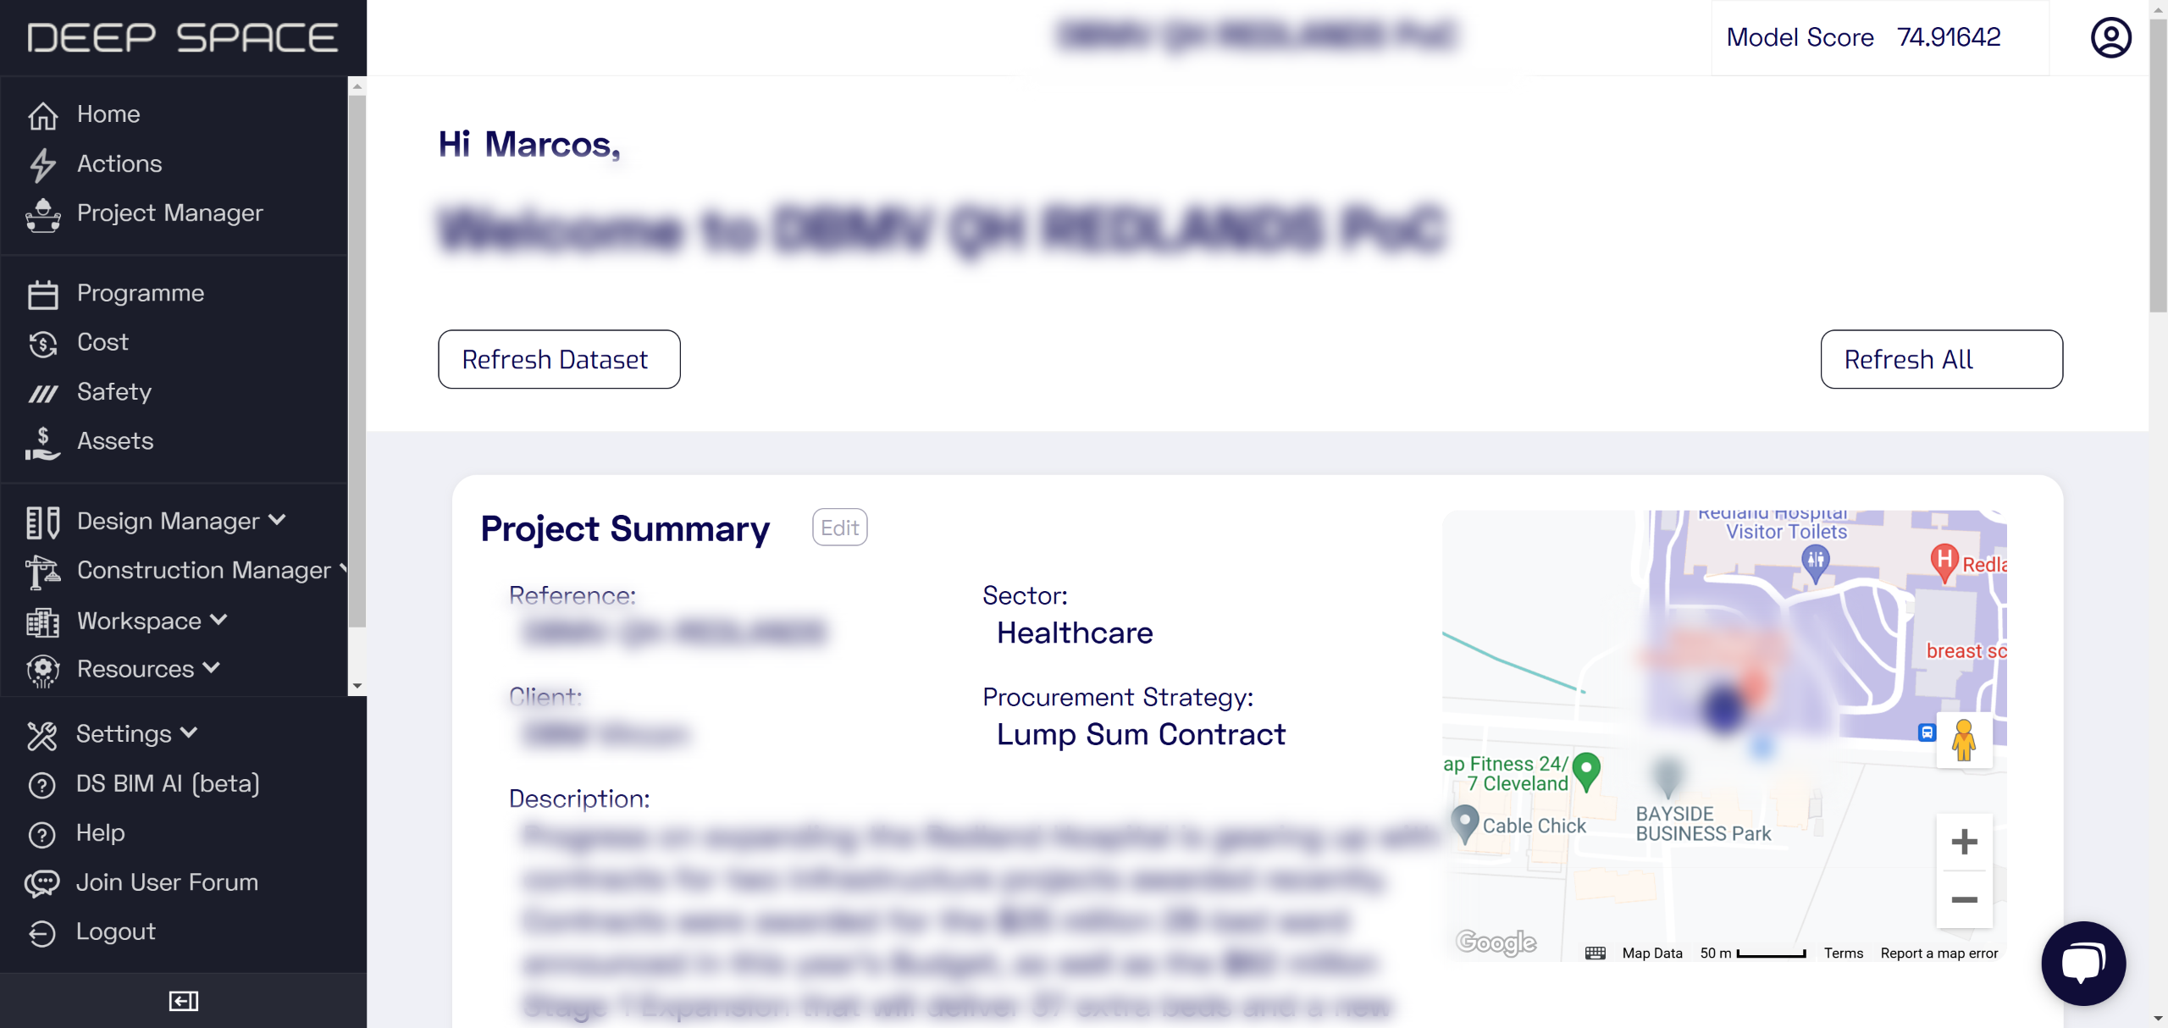This screenshot has width=2168, height=1028.
Task: Open DS BIM AI (beta)
Action: [167, 784]
